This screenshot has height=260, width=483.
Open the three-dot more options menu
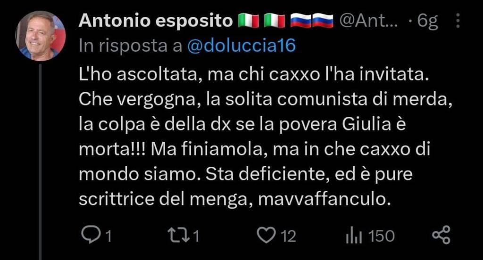point(458,21)
